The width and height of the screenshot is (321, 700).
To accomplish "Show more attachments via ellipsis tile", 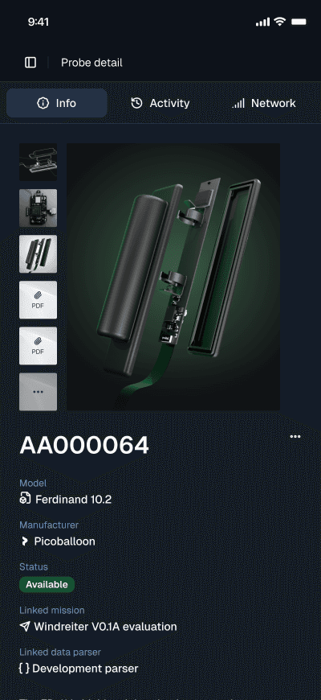I will coord(38,392).
